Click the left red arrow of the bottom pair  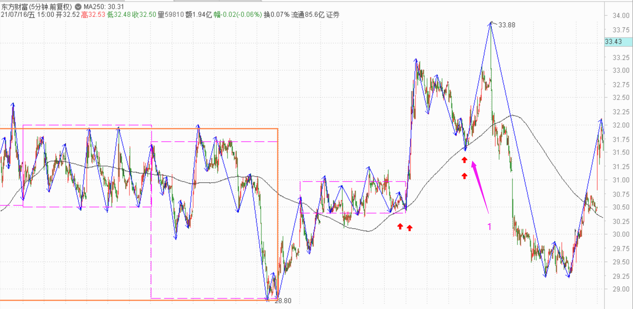click(400, 226)
